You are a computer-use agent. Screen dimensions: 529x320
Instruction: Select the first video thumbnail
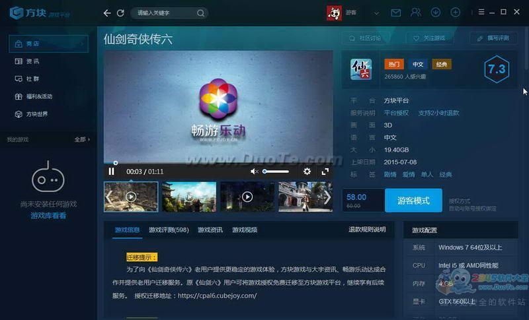click(131, 197)
